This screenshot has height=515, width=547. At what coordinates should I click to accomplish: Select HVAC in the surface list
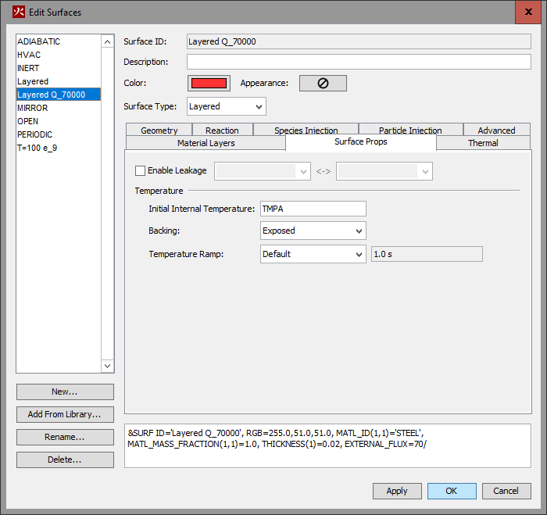pyautogui.click(x=59, y=55)
